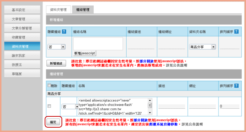The height and width of the screenshot is (132, 246).
Task: Toggle the 刪除 select-all checkbox in header
Action: [49, 85]
